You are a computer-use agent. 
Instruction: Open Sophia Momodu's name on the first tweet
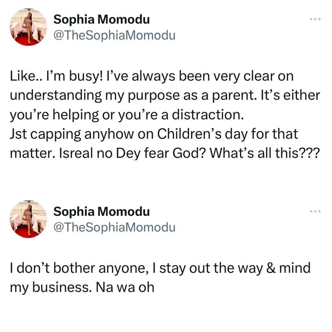[x=101, y=20]
